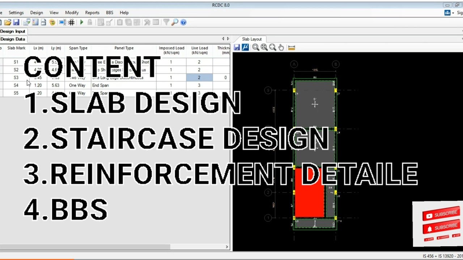Select slab mark S2 row cell
The height and width of the screenshot is (260, 463).
point(16,70)
